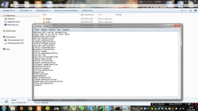Expand the Общий доступ dropdown
This screenshot has width=198, height=111.
coord(43,10)
